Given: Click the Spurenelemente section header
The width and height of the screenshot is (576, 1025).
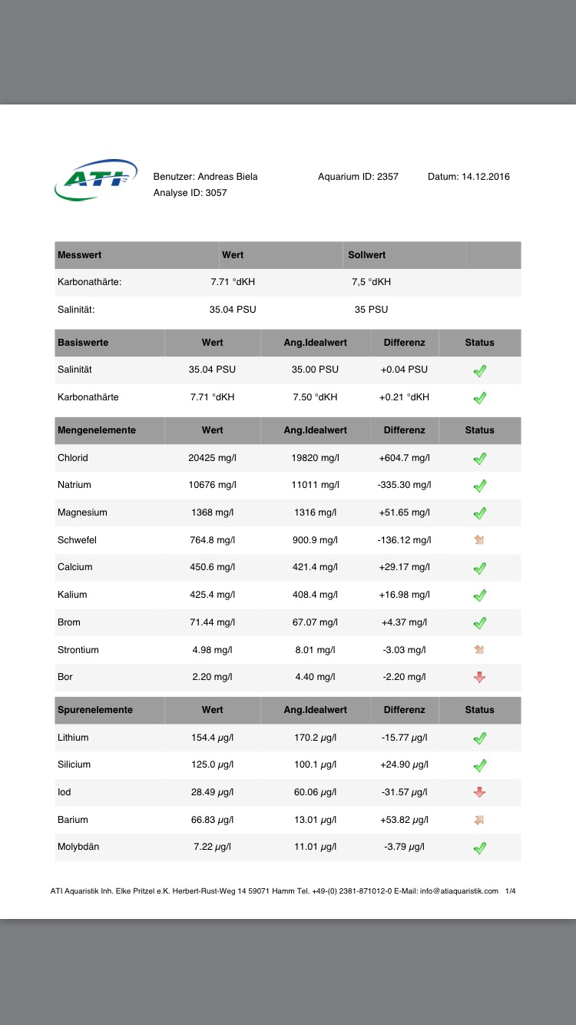Looking at the screenshot, I should coord(95,710).
